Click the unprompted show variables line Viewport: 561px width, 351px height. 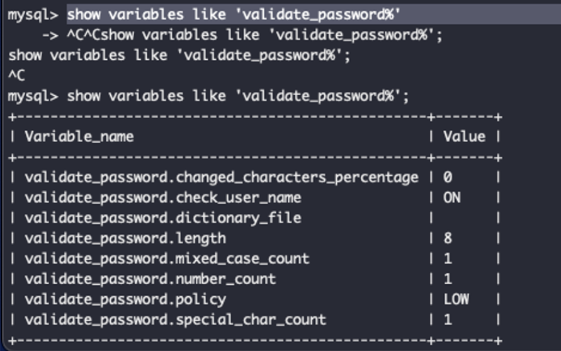[179, 55]
